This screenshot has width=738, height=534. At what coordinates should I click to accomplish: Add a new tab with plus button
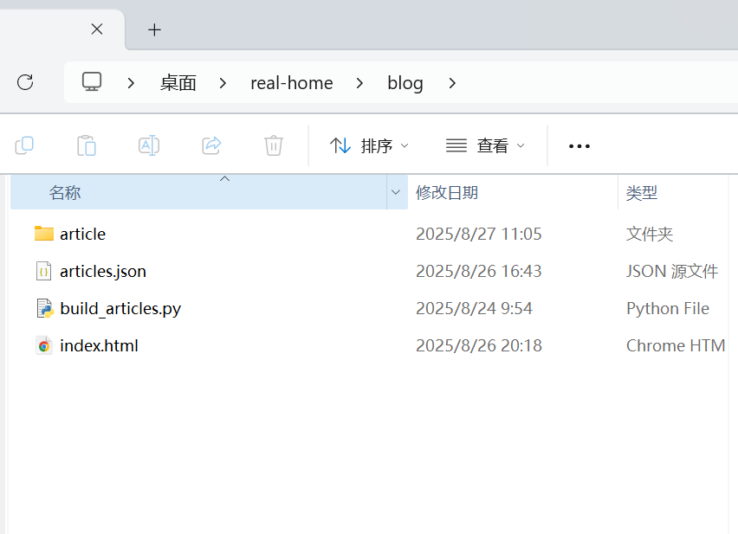pyautogui.click(x=154, y=30)
